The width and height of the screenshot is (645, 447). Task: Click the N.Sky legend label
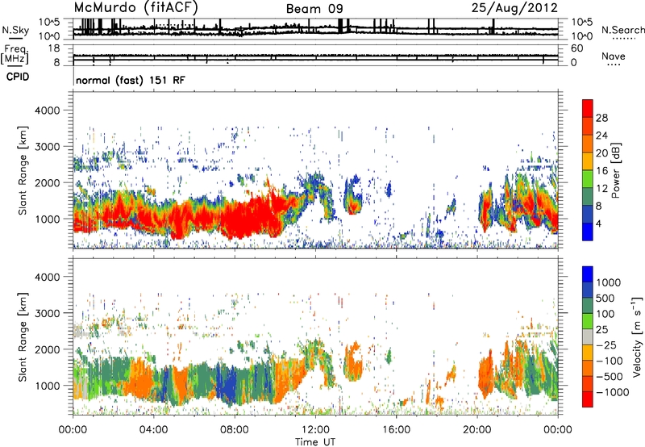pos(15,30)
